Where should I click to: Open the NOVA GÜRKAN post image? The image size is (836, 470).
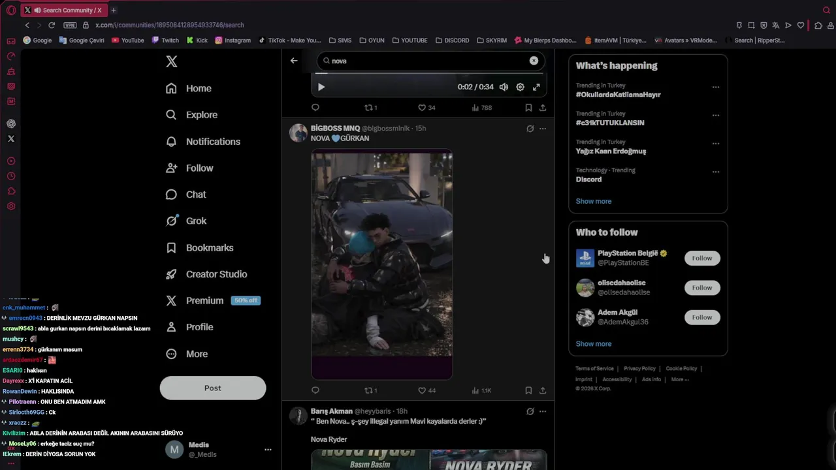coord(382,265)
